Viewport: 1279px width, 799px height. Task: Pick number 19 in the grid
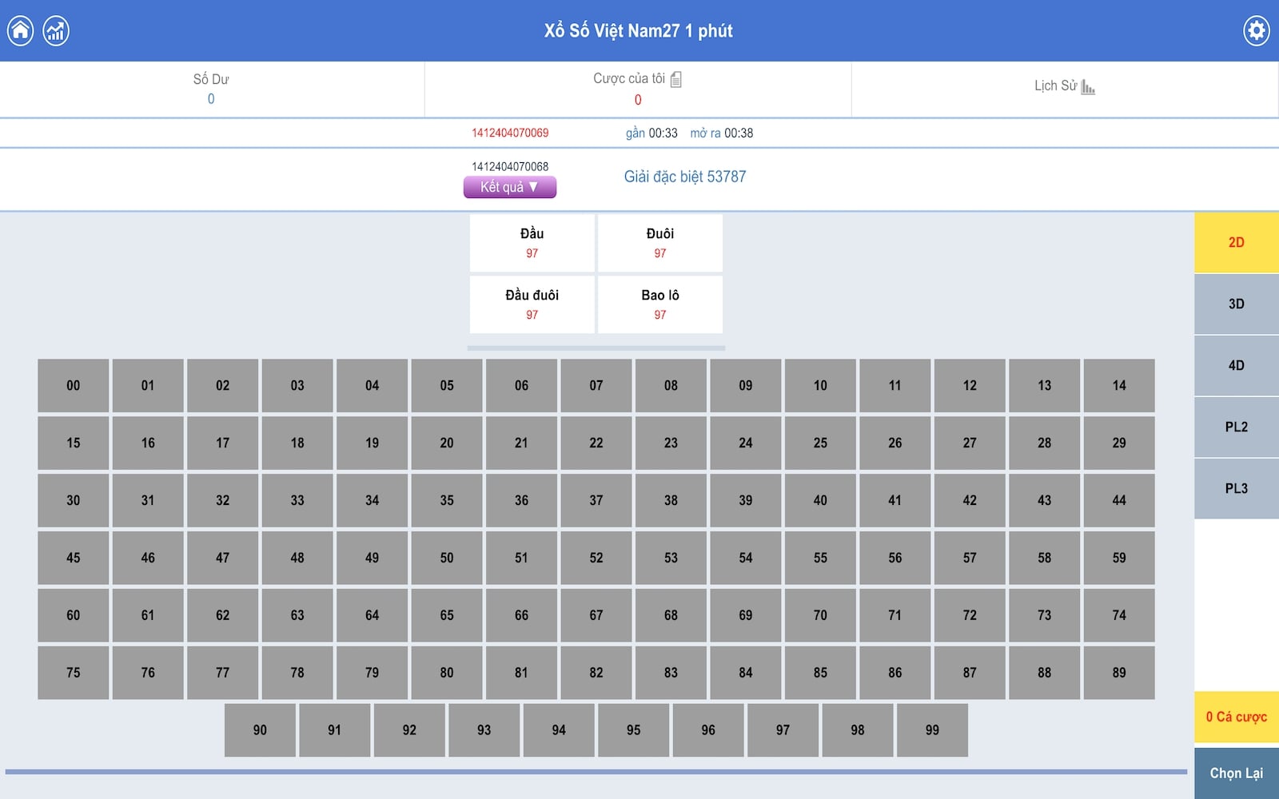click(372, 443)
